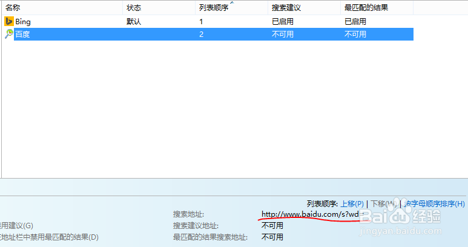Click the 搜索地址 label

(x=189, y=214)
